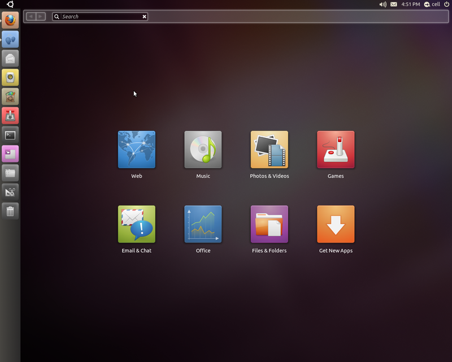452x362 pixels.
Task: Open the cell user menu
Action: (x=432, y=5)
